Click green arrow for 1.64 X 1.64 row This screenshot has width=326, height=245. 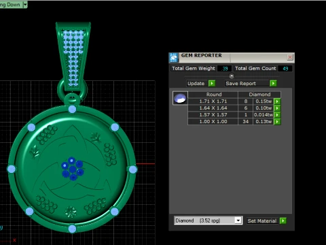pos(277,108)
